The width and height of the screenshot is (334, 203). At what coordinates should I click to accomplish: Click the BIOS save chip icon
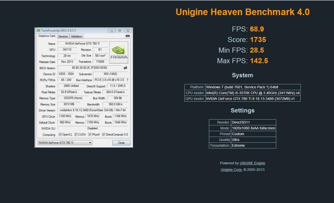(x=125, y=68)
